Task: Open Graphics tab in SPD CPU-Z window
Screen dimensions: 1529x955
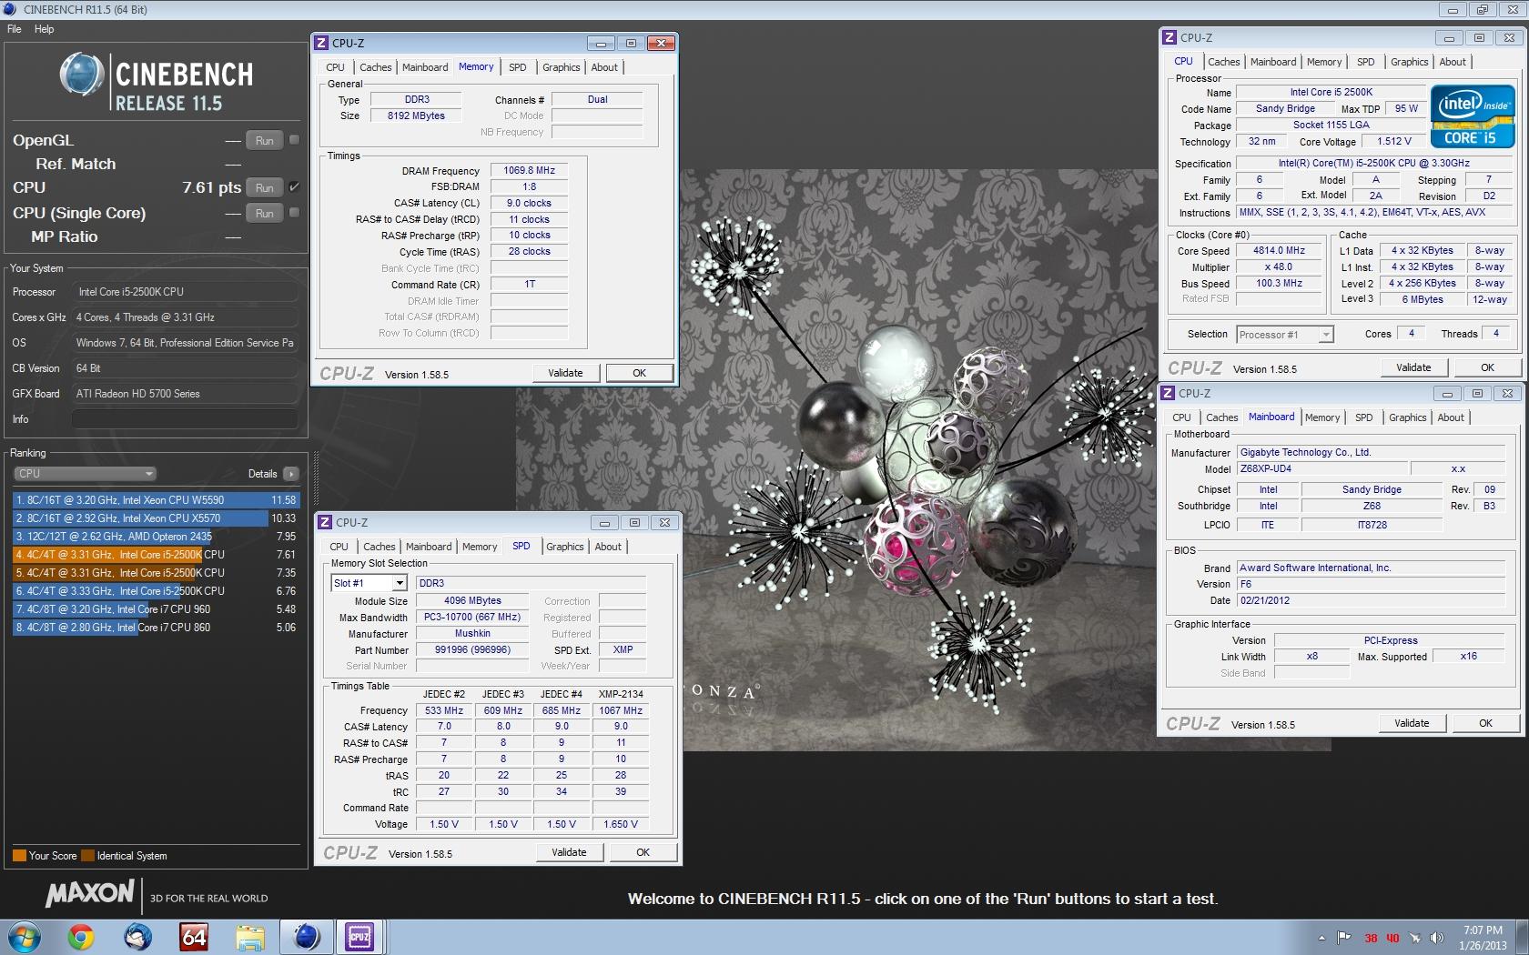Action: [564, 547]
